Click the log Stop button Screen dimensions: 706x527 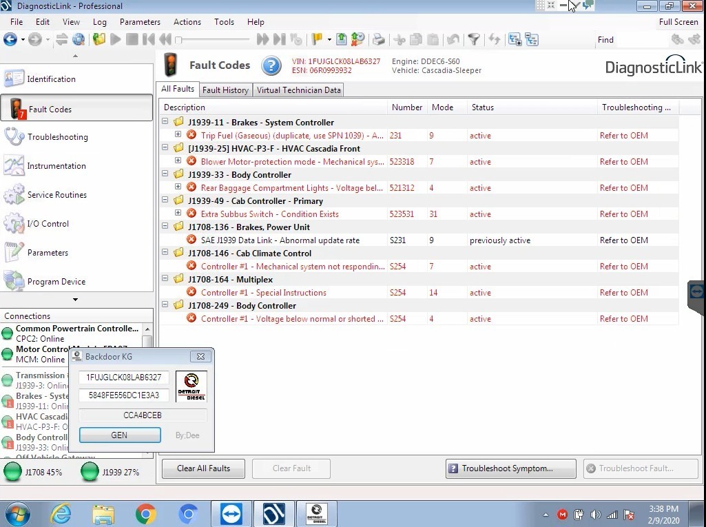[132, 40]
